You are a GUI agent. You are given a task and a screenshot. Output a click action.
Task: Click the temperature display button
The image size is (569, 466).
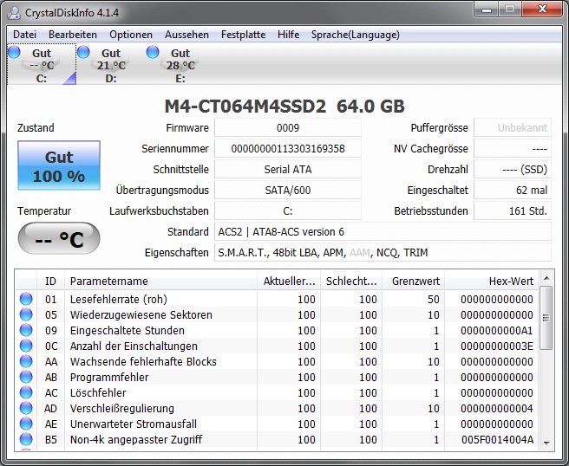pos(59,238)
